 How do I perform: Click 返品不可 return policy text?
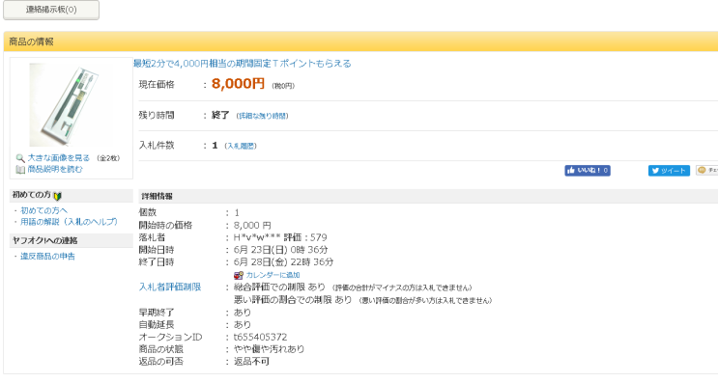[251, 362]
